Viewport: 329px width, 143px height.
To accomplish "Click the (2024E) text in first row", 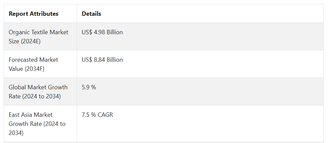I will tap(31, 41).
